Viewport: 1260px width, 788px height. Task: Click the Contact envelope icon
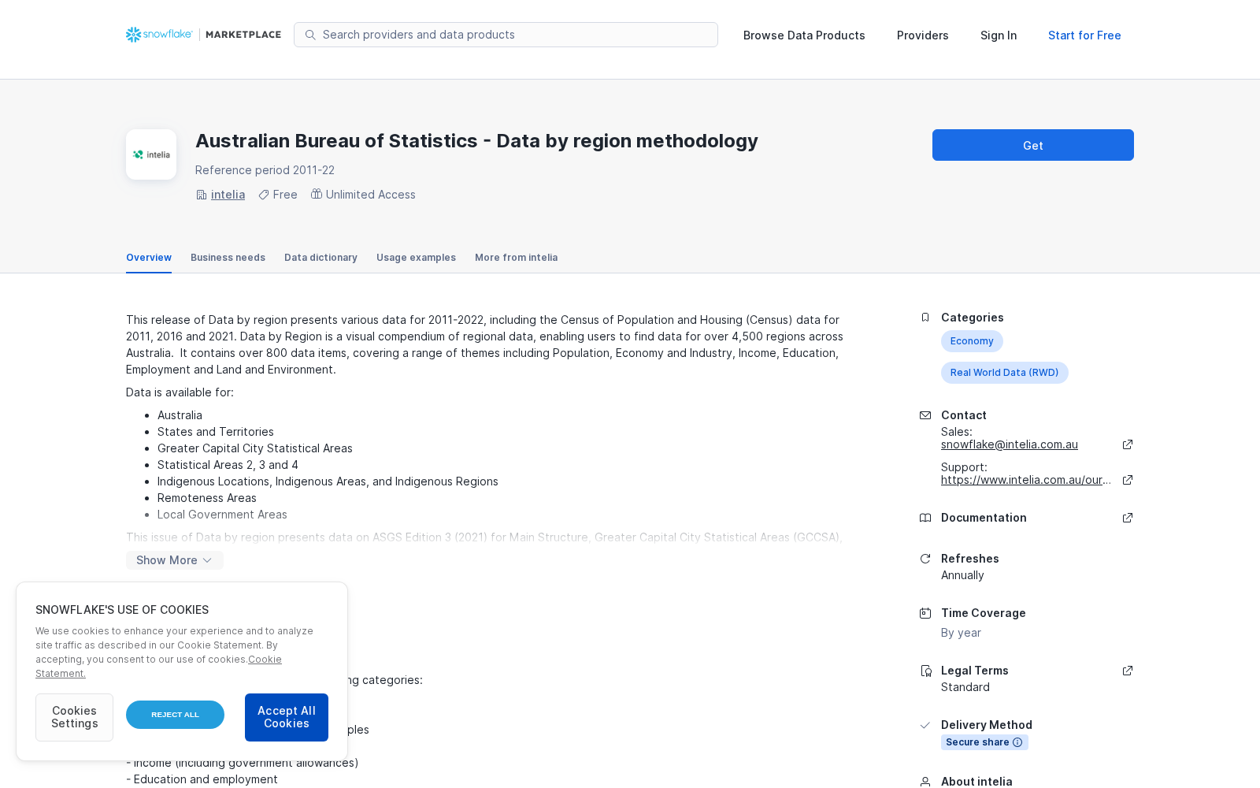[x=925, y=415]
